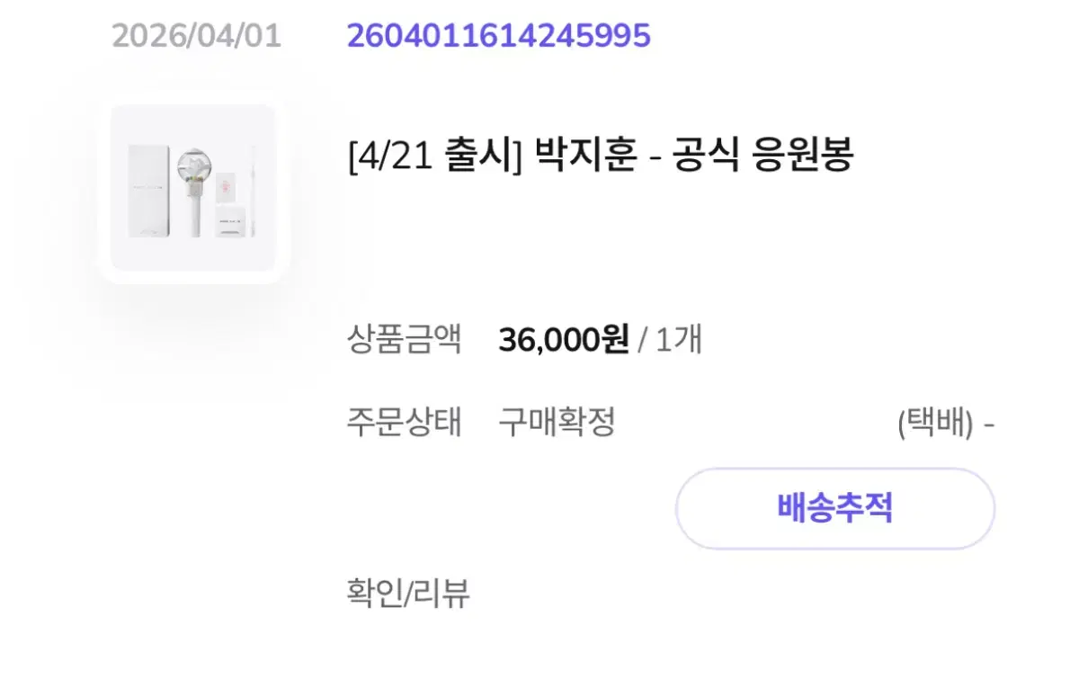The height and width of the screenshot is (688, 1079).
Task: Click the dash after (택배)
Action: tap(989, 423)
